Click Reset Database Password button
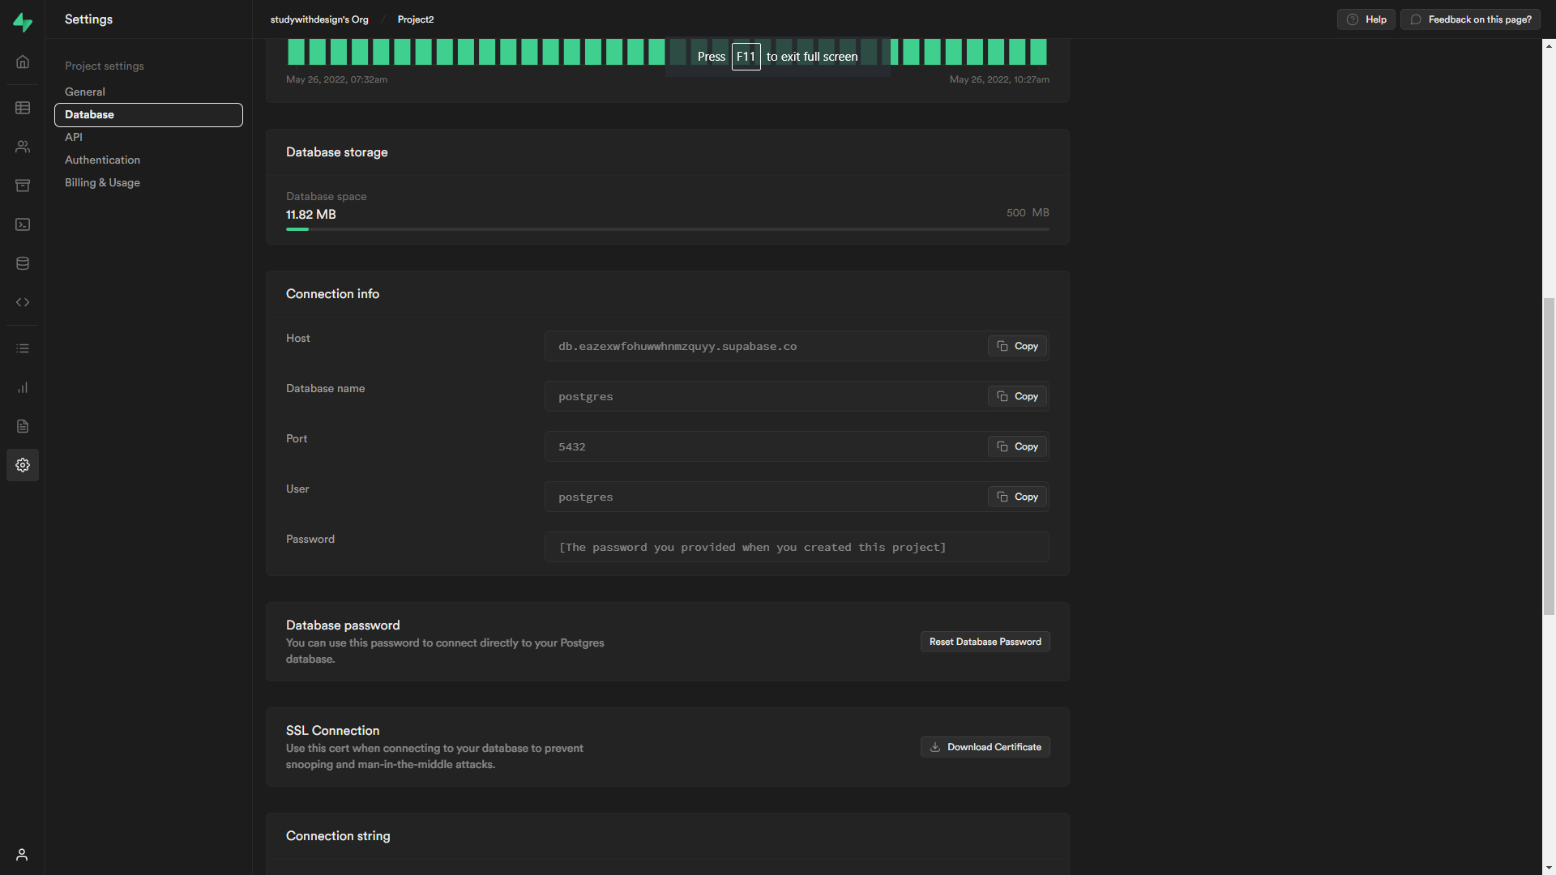Image resolution: width=1556 pixels, height=875 pixels. pyautogui.click(x=985, y=642)
